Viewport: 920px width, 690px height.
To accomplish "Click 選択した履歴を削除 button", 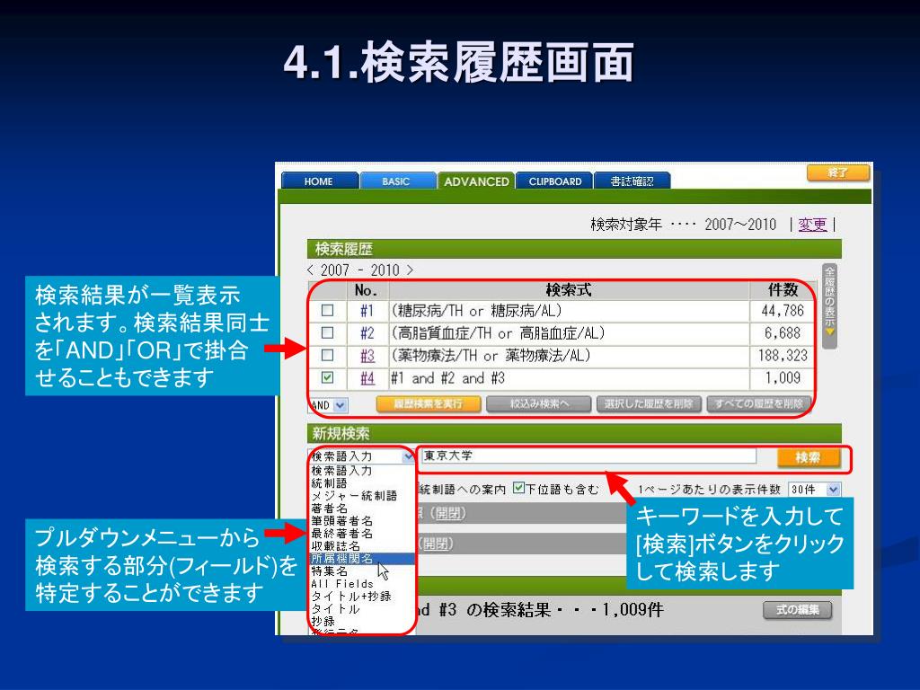I will coord(649,403).
